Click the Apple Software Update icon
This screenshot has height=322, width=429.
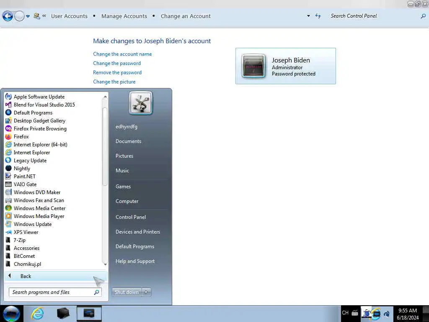(8, 97)
